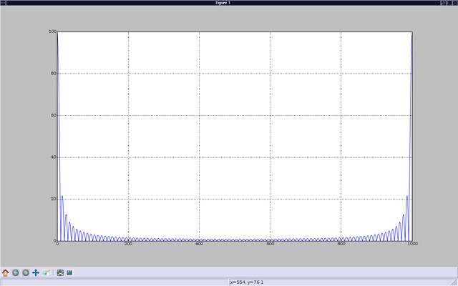Close the Figure 1 window

455,3
